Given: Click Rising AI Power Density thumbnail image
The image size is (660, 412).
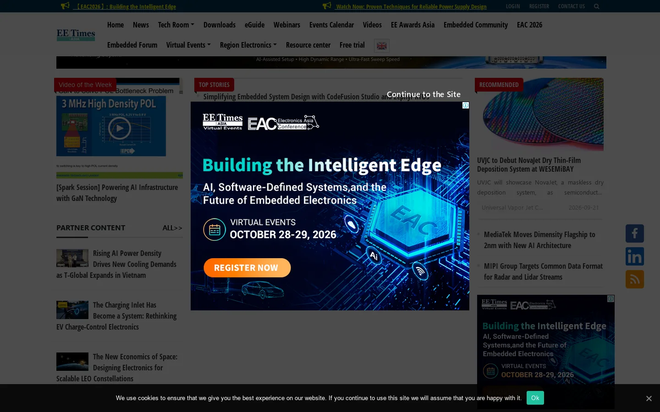Looking at the screenshot, I should tap(72, 258).
